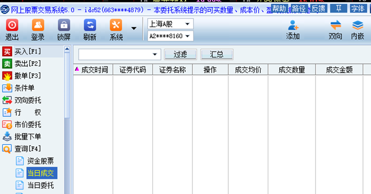This screenshot has width=371, height=194.
Task: Click the sidebar scrollbar up arrow
Action: [67, 49]
